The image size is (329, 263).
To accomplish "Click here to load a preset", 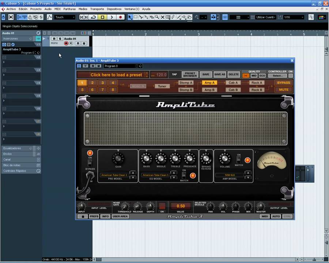I will [116, 75].
